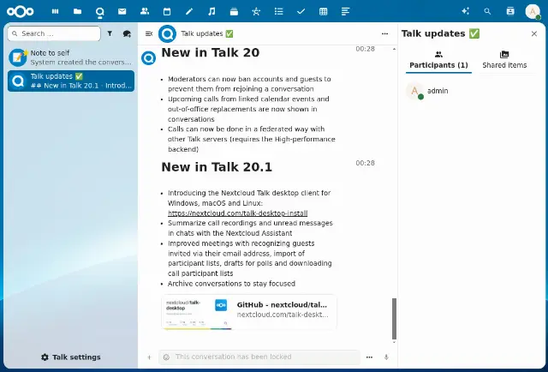Open the Music app note icon
The image size is (548, 372).
211,11
